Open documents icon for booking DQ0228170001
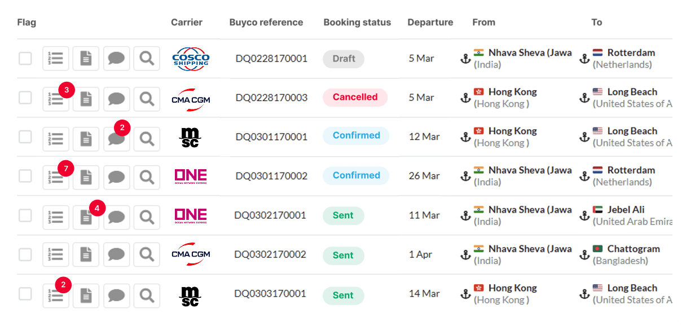The image size is (686, 326). [86, 59]
